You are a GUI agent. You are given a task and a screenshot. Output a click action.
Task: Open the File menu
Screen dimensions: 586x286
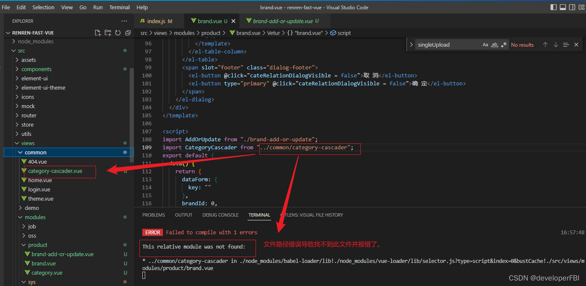pos(6,7)
